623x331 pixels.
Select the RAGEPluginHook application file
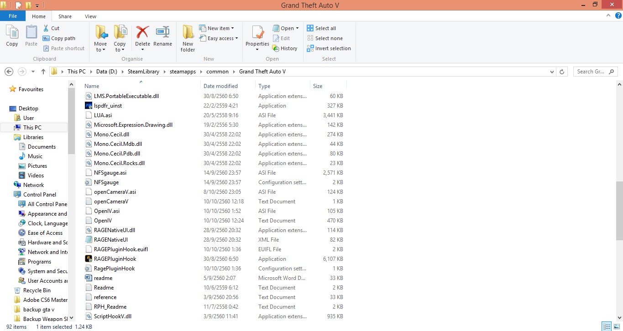pos(115,259)
